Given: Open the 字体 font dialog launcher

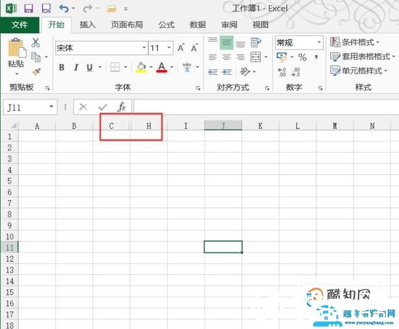Looking at the screenshot, I should click(198, 88).
